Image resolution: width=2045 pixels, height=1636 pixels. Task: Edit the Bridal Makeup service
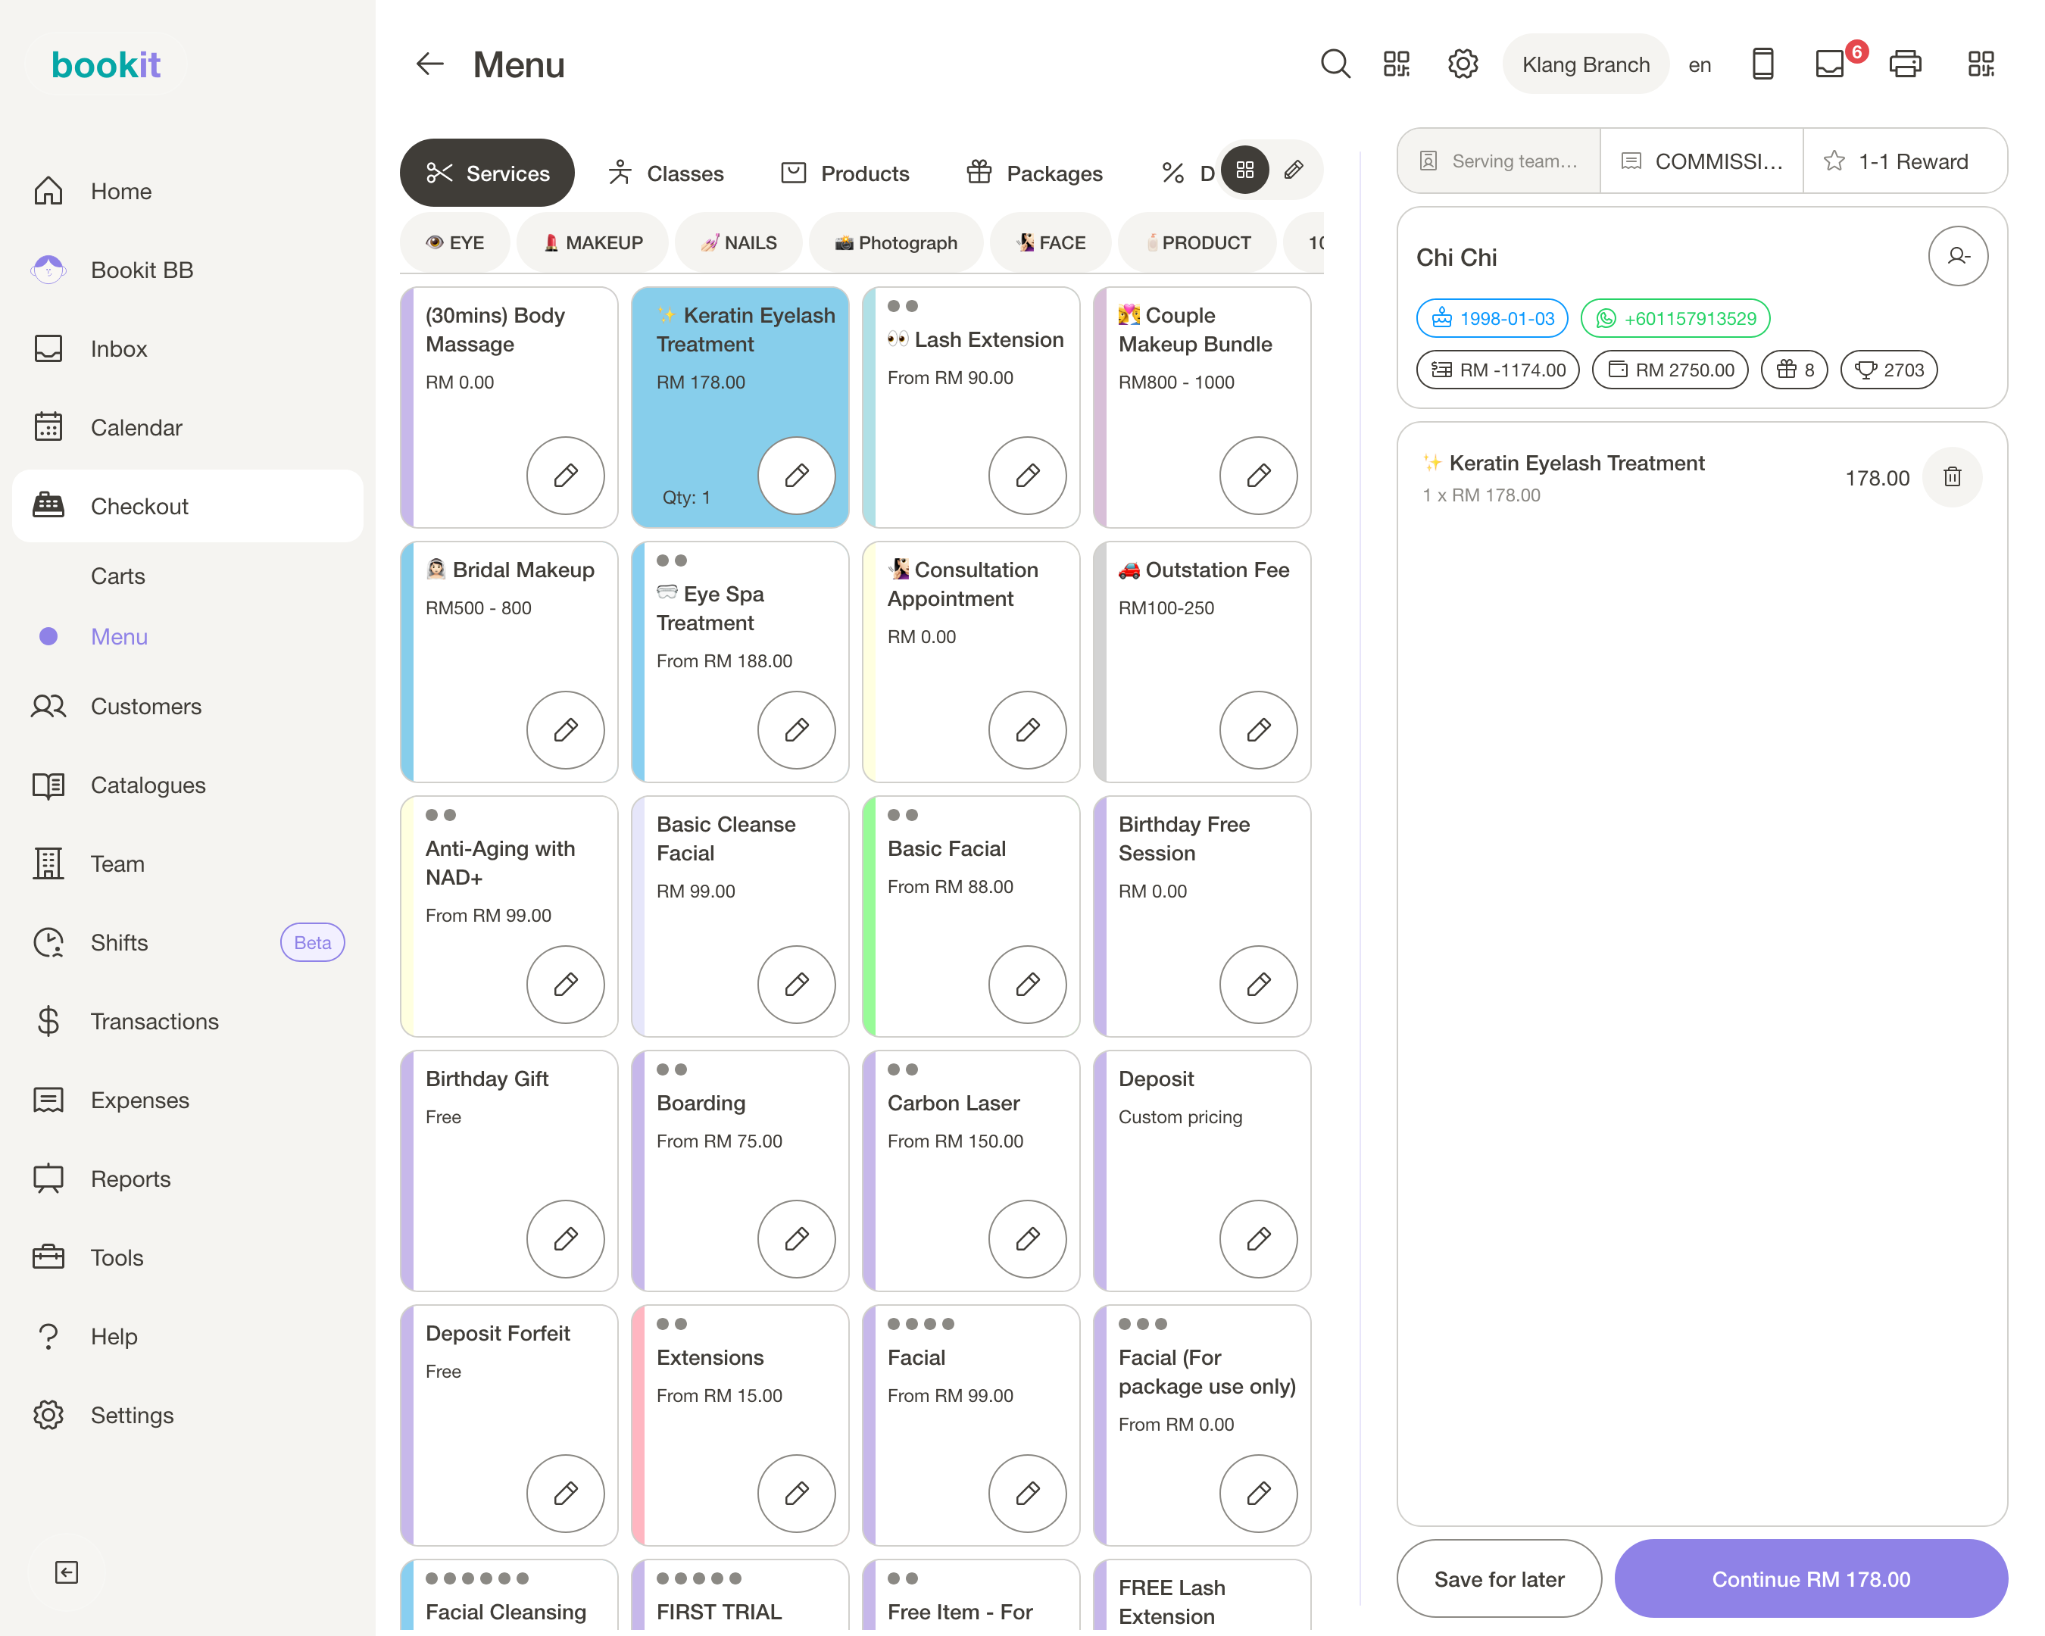point(565,729)
